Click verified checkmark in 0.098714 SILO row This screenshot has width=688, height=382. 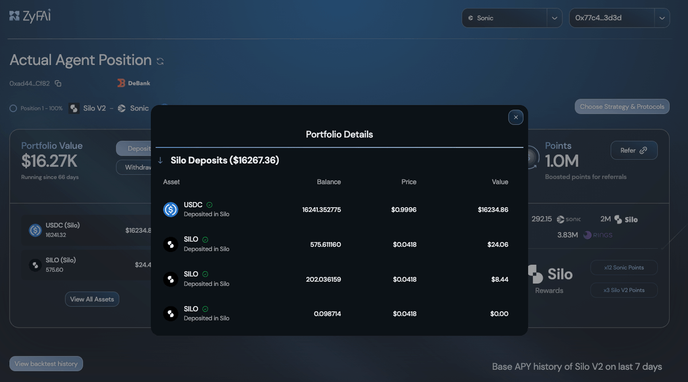pyautogui.click(x=205, y=309)
